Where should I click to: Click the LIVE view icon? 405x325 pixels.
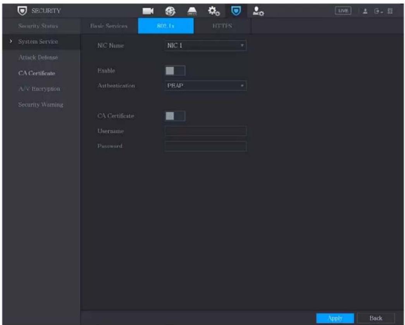[x=343, y=11]
